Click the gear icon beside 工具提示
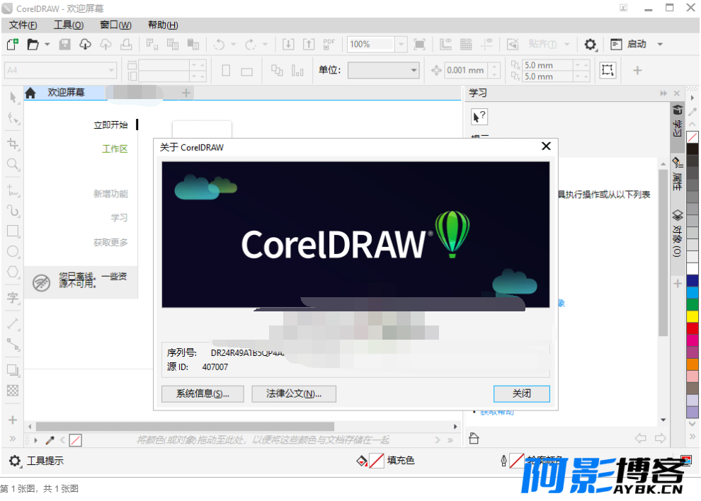 (15, 461)
